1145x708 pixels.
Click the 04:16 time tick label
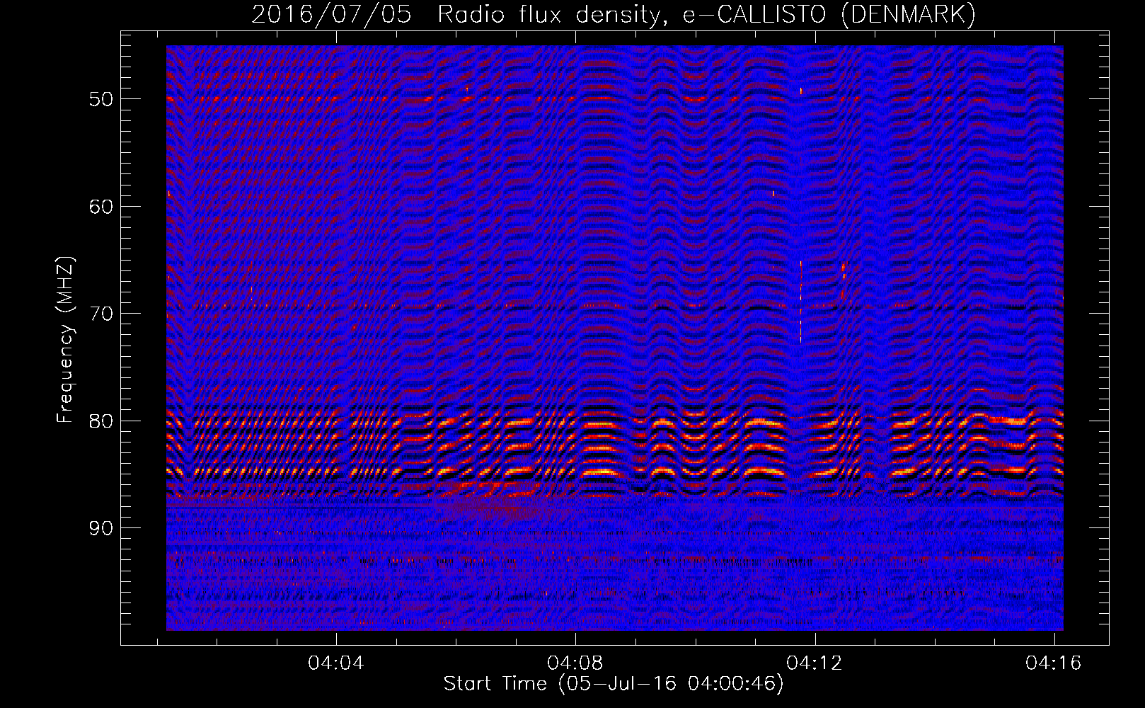1054,663
